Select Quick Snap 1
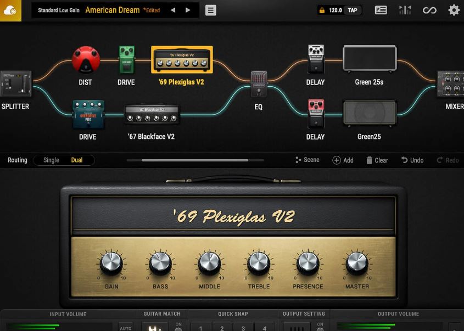This screenshot has width=464, height=331. [200, 328]
